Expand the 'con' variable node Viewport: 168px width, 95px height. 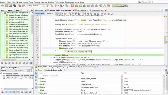(39, 84)
